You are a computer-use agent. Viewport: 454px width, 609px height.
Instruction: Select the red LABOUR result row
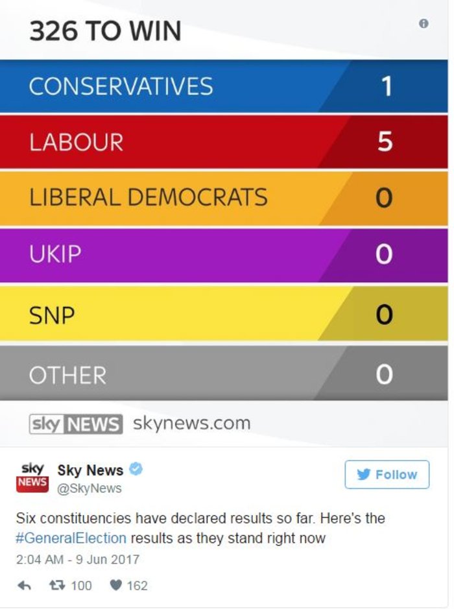tap(224, 142)
